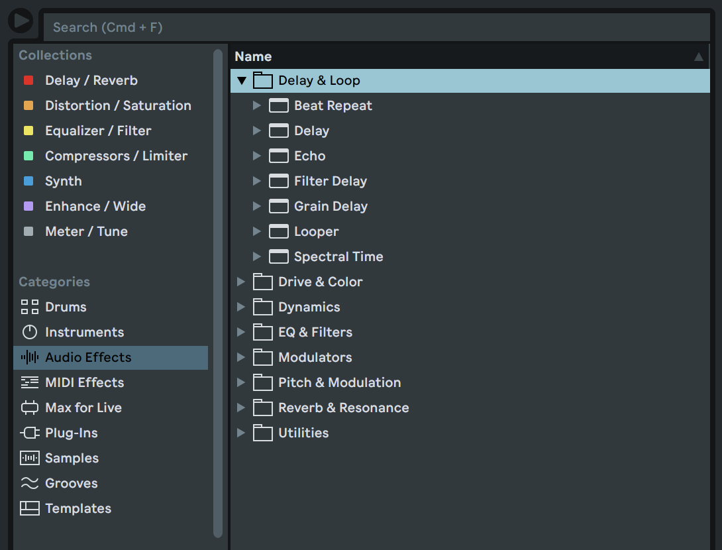The width and height of the screenshot is (722, 550).
Task: Select the yellow Equalizer / Filter swatch
Action: click(x=28, y=131)
